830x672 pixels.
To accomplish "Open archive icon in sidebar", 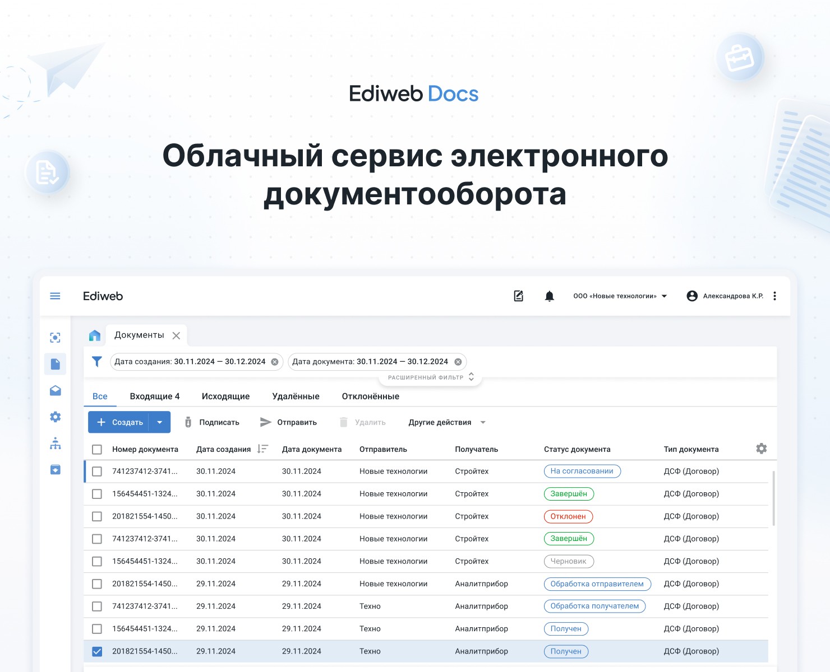I will click(55, 469).
